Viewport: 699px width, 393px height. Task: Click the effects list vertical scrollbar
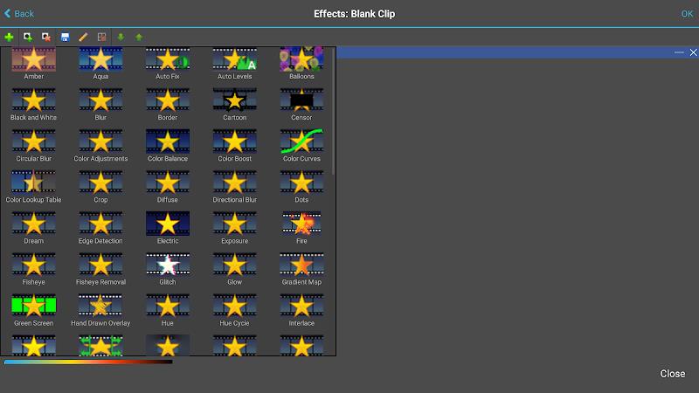tap(334, 111)
